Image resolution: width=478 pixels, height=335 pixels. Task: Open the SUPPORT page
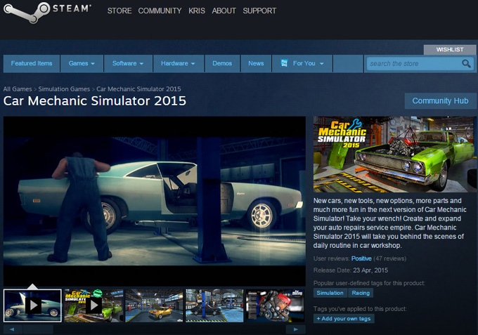[259, 11]
